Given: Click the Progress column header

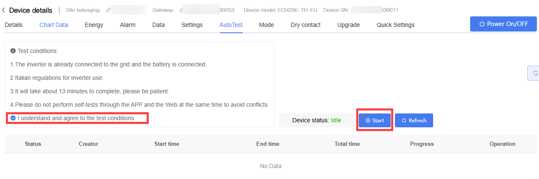Looking at the screenshot, I should (422, 144).
